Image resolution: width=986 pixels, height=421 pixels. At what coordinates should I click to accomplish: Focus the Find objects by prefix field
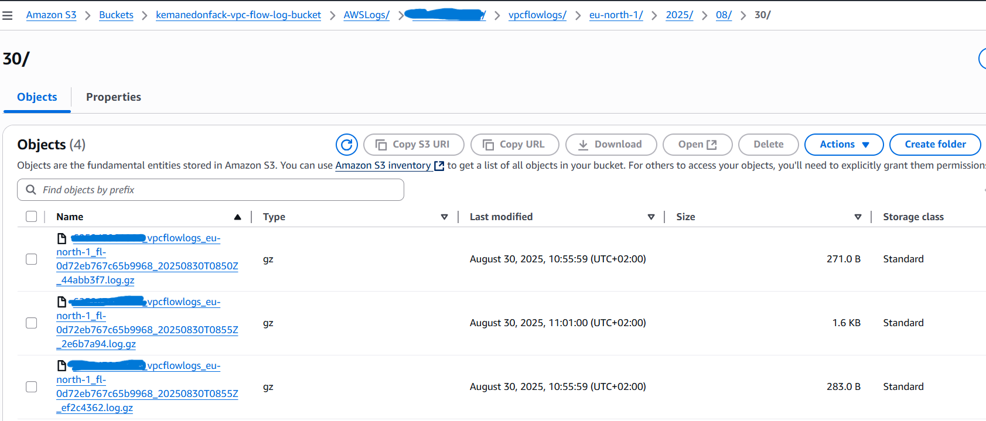(210, 190)
